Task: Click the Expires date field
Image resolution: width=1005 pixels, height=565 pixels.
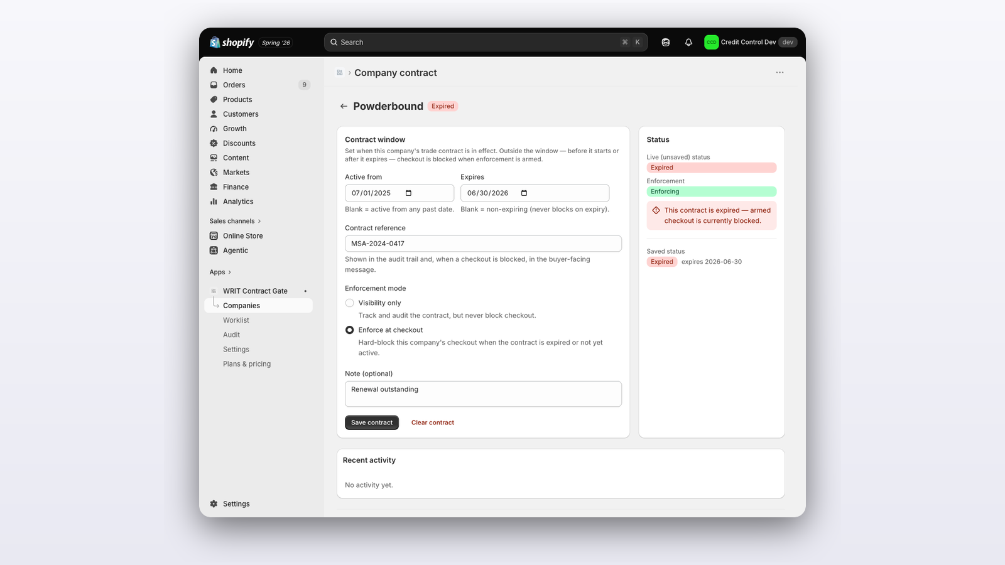Action: [x=535, y=193]
